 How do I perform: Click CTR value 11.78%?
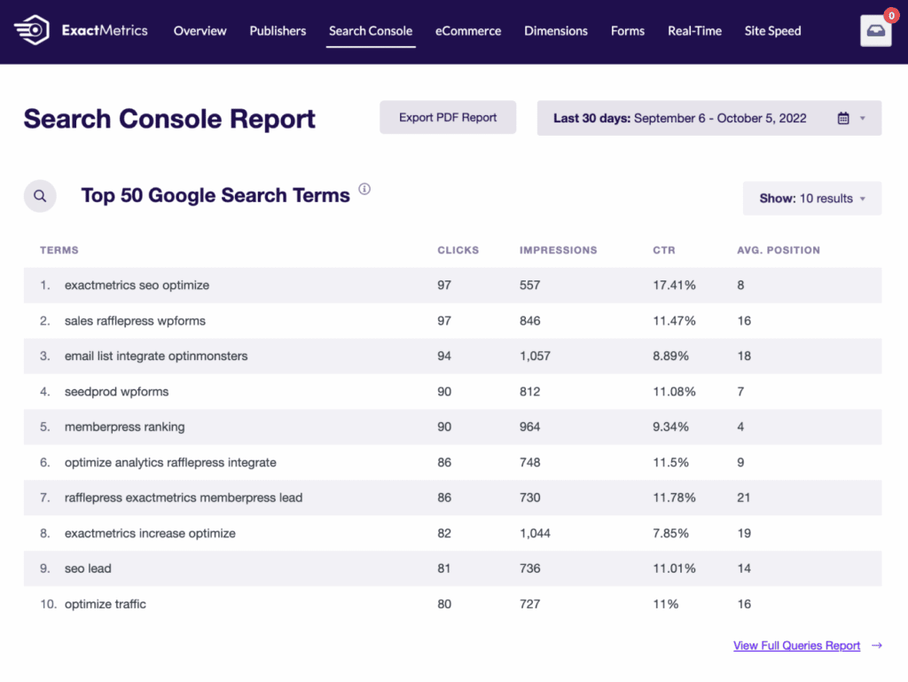pos(674,498)
